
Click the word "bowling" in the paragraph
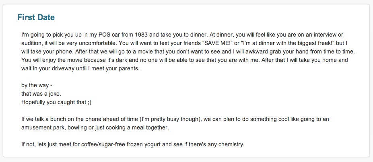click(x=76, y=127)
